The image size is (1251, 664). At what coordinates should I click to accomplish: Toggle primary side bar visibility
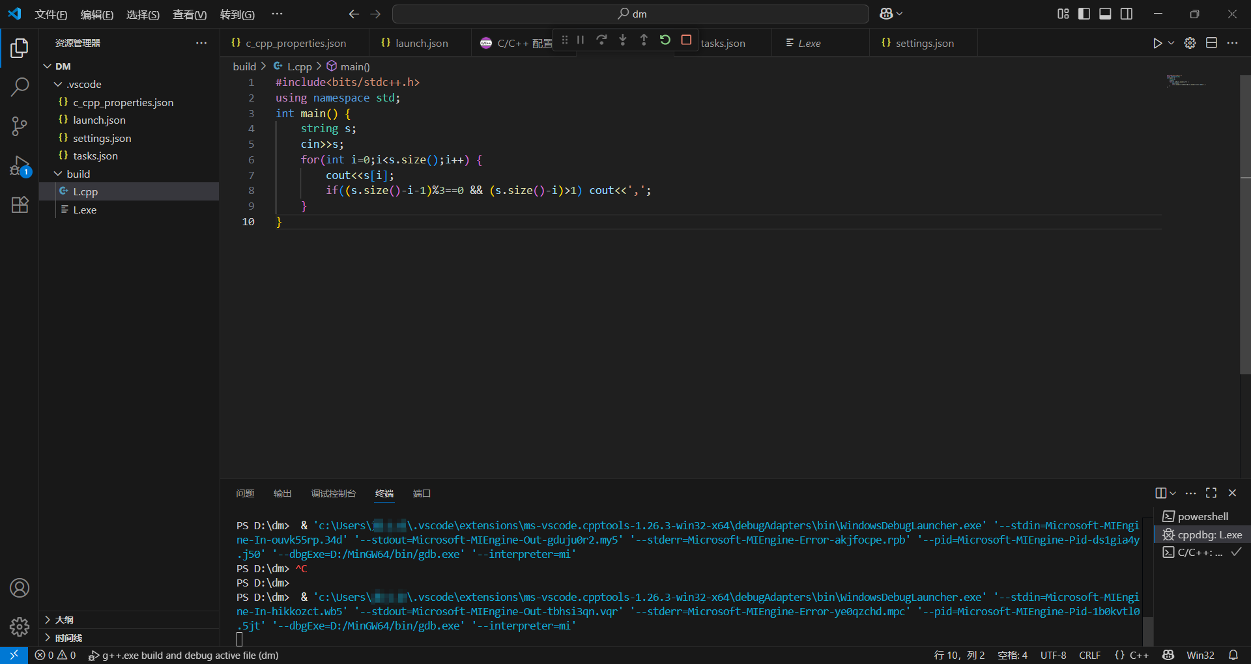point(1084,14)
